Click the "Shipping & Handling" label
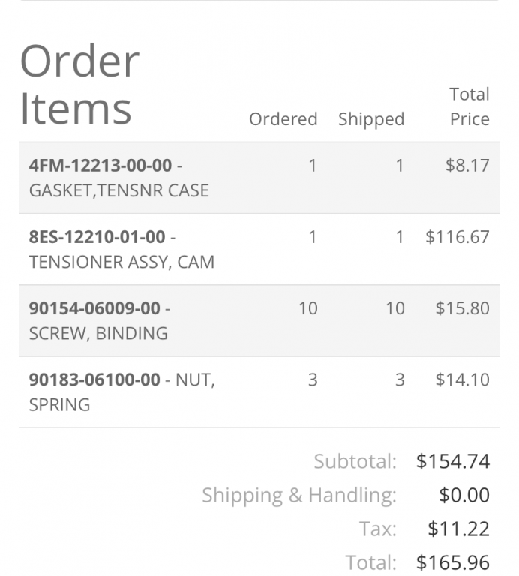Image resolution: width=519 pixels, height=576 pixels. pyautogui.click(x=298, y=495)
